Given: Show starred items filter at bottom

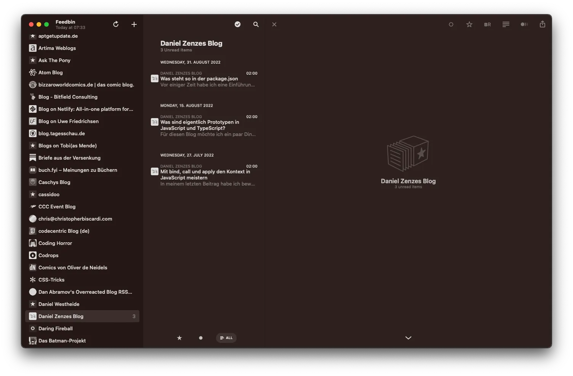Looking at the screenshot, I should tap(179, 338).
